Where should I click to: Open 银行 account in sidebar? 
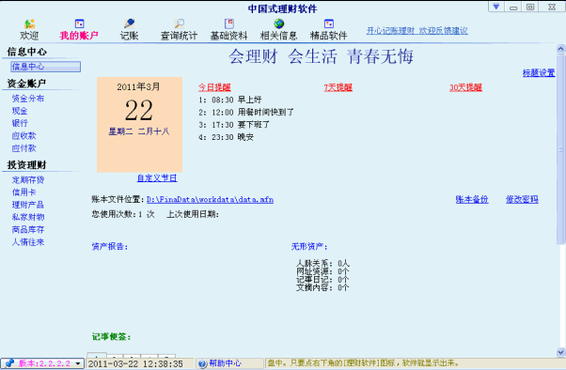[x=20, y=123]
